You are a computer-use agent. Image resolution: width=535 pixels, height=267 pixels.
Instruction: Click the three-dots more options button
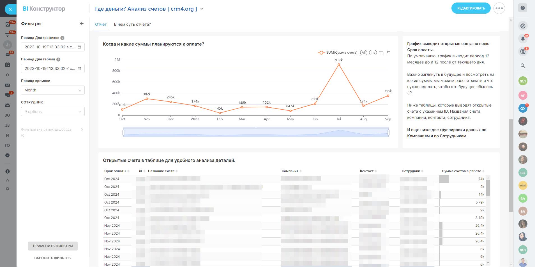click(499, 8)
